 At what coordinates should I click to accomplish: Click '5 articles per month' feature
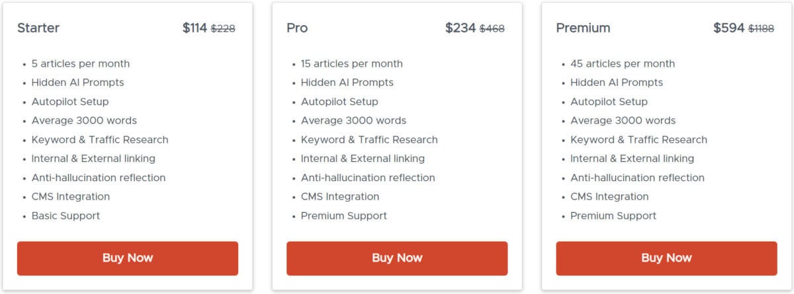81,64
